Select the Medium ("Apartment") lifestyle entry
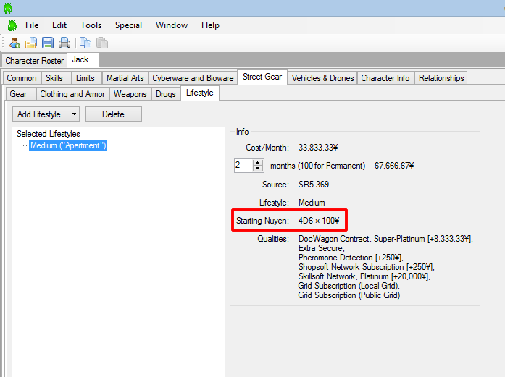Image resolution: width=505 pixels, height=377 pixels. coord(68,145)
